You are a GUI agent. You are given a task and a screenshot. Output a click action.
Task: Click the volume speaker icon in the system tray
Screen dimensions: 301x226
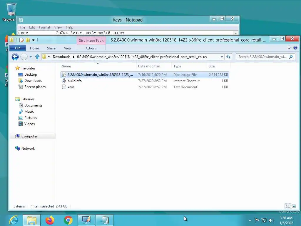[271, 220]
